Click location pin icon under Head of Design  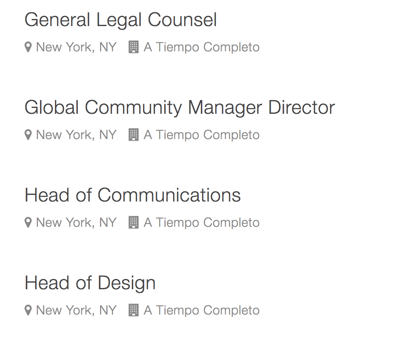[28, 311]
